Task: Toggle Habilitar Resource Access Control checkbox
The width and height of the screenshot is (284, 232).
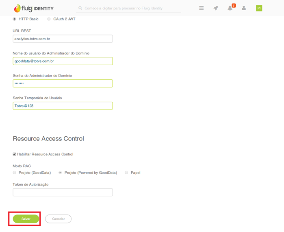Action: 14,154
